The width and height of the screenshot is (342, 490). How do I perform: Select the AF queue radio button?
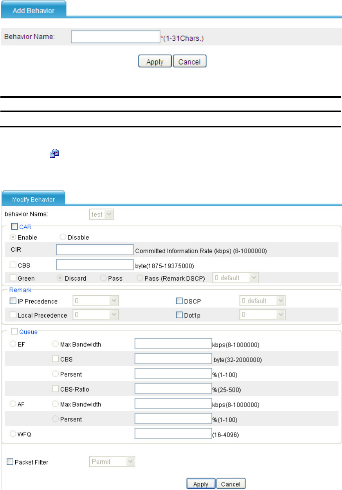13,404
